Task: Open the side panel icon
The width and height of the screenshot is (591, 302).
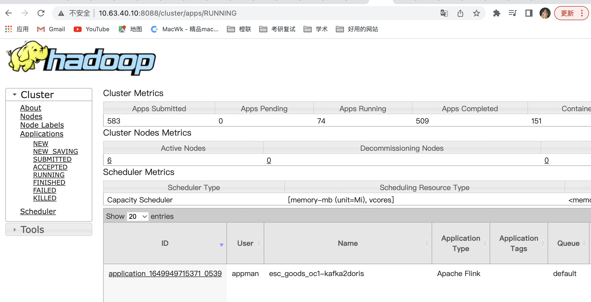Action: [529, 13]
